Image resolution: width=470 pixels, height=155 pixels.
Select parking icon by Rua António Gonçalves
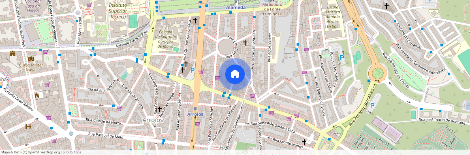(372, 105)
